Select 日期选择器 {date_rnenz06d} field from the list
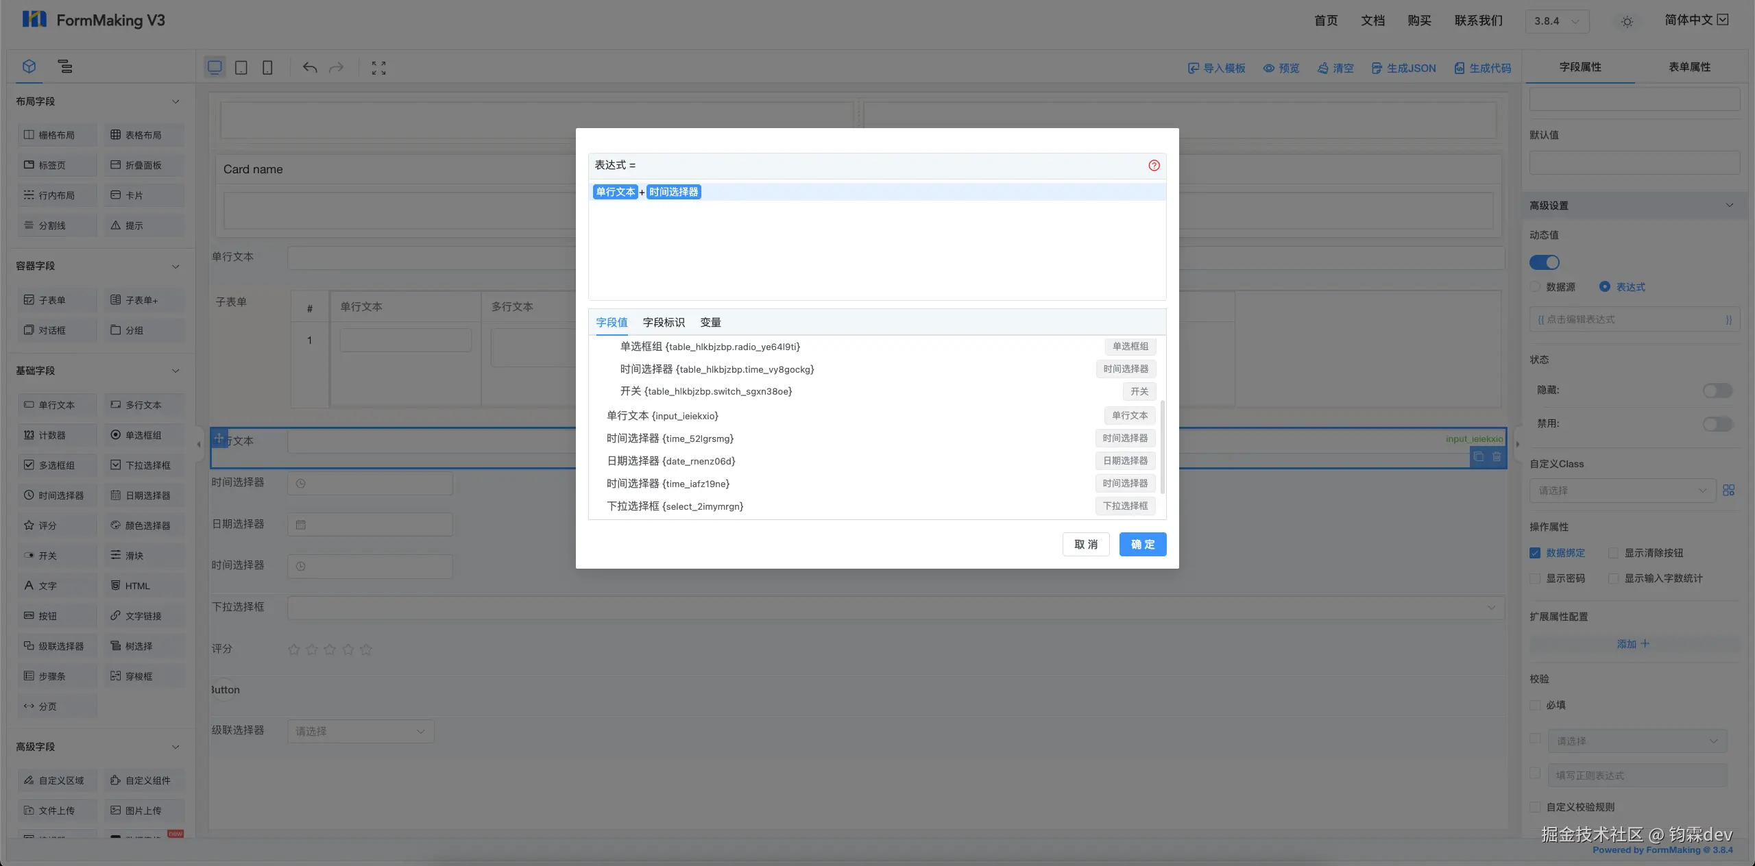 (670, 461)
